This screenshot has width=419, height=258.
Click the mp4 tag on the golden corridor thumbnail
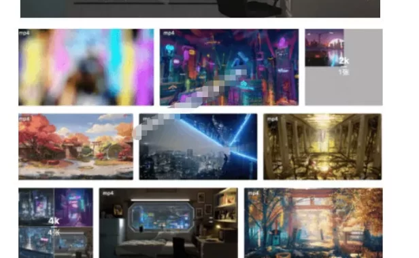click(x=272, y=119)
